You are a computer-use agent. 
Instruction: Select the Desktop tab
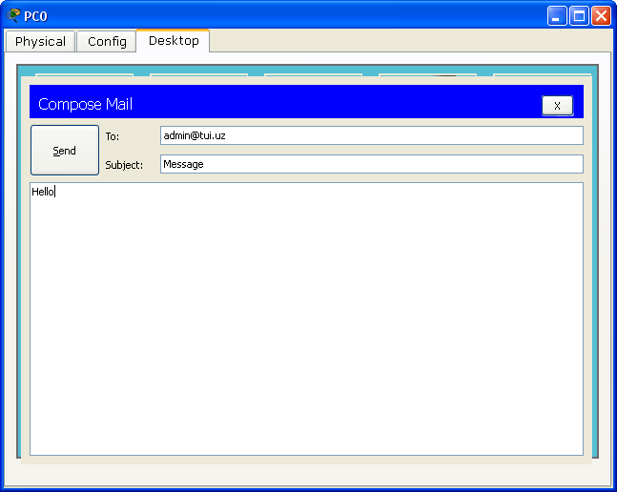coord(174,41)
